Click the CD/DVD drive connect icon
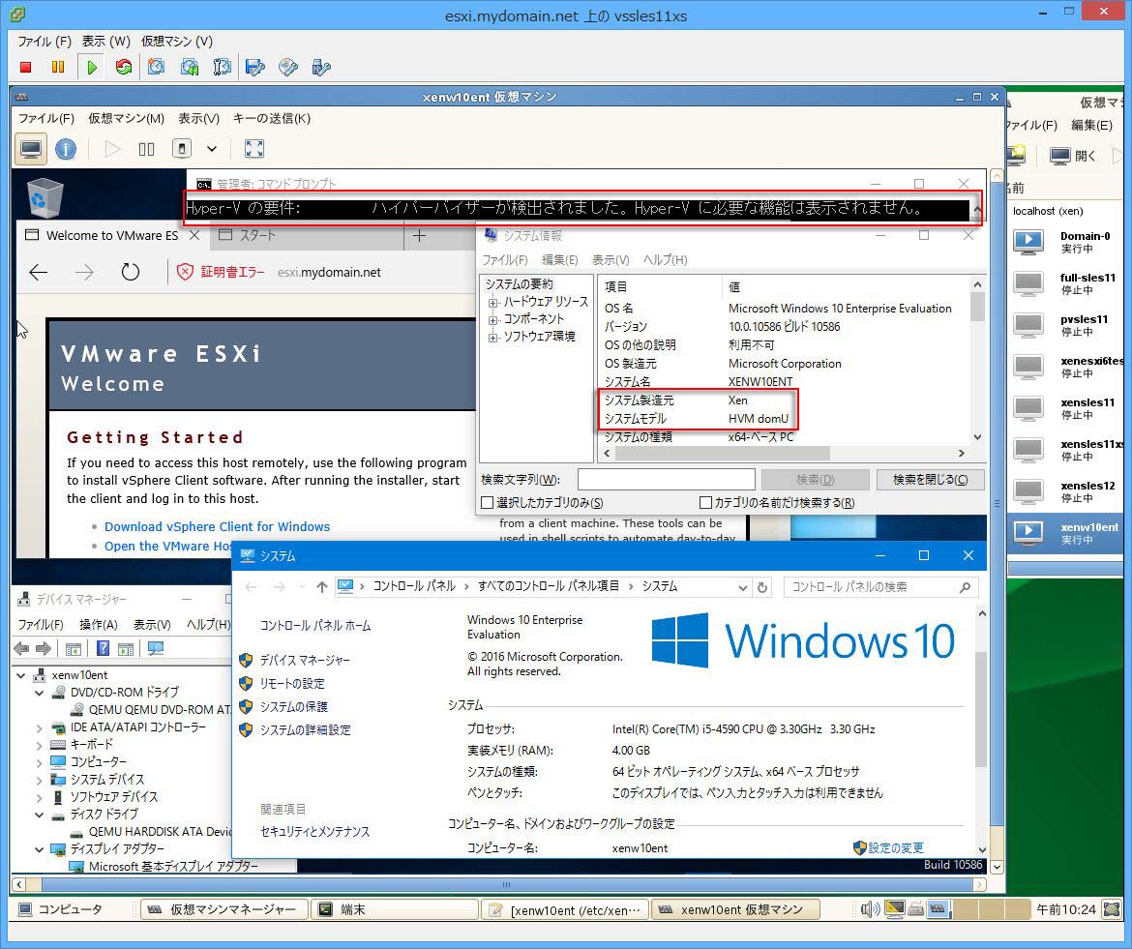 coord(288,67)
